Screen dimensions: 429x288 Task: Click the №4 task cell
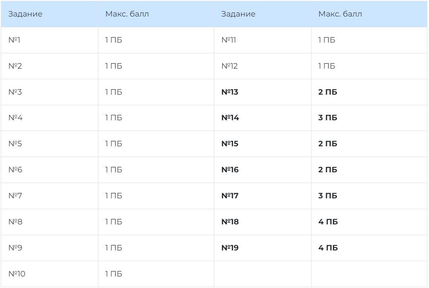(x=15, y=118)
